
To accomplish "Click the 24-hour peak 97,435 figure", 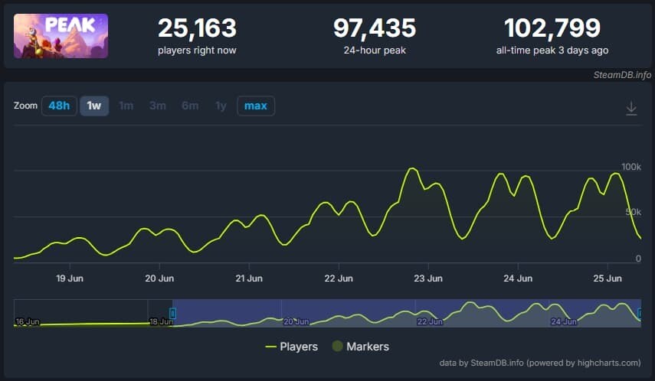I will tap(374, 28).
